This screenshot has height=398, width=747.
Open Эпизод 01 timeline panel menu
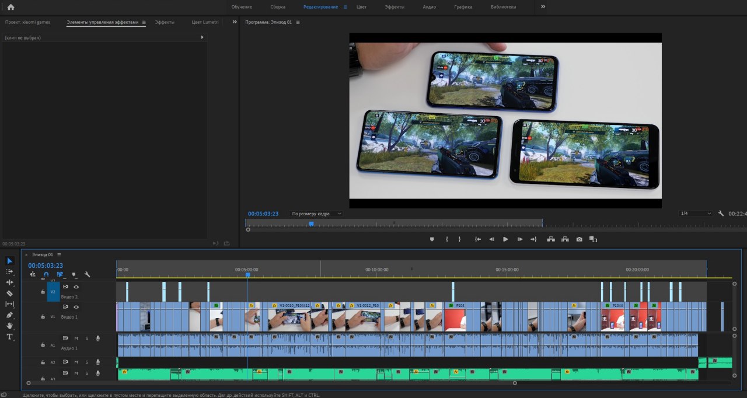pyautogui.click(x=59, y=255)
